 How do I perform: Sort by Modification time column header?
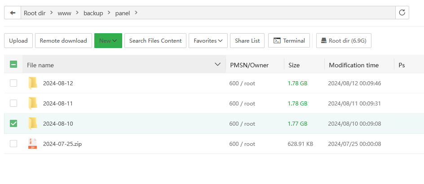pos(353,65)
